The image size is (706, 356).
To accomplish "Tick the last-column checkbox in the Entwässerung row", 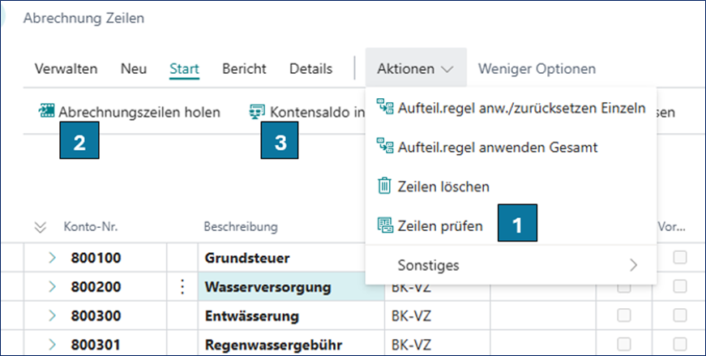I will tap(679, 315).
